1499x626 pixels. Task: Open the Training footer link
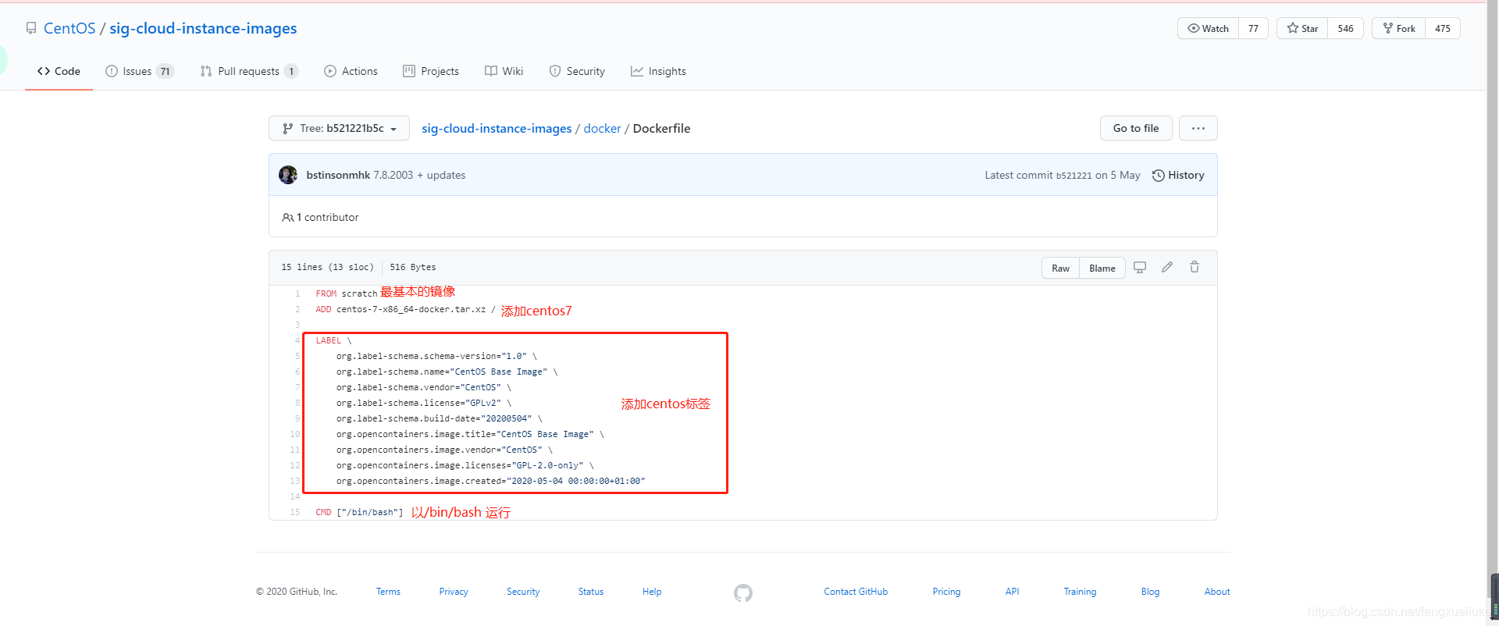pos(1080,592)
